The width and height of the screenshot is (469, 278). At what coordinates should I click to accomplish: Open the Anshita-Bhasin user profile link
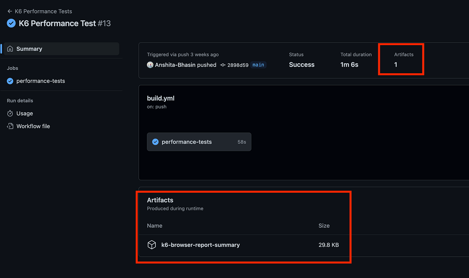coord(175,65)
